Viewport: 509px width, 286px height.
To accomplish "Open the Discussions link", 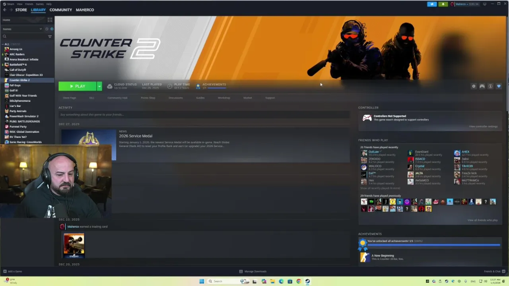I will pos(175,98).
